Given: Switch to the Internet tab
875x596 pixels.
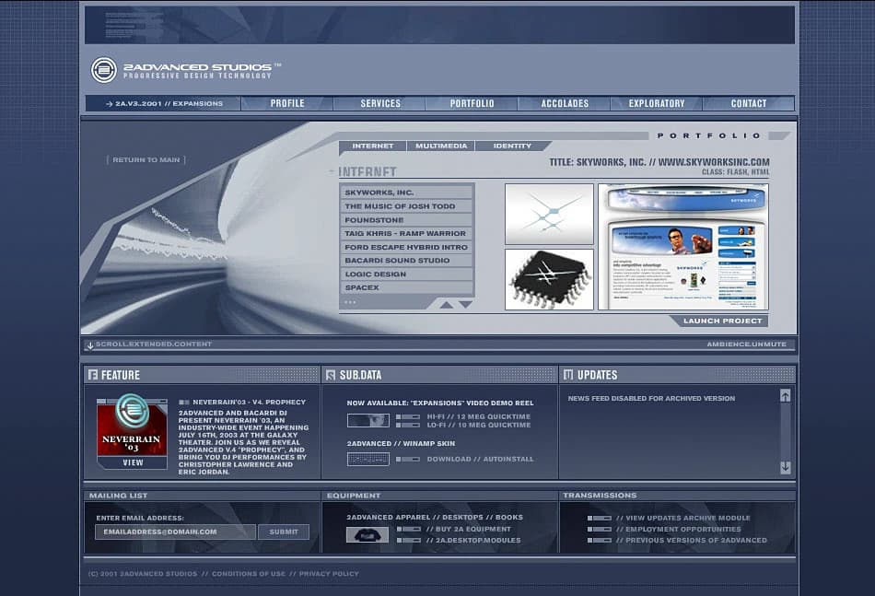Looking at the screenshot, I should [x=373, y=146].
